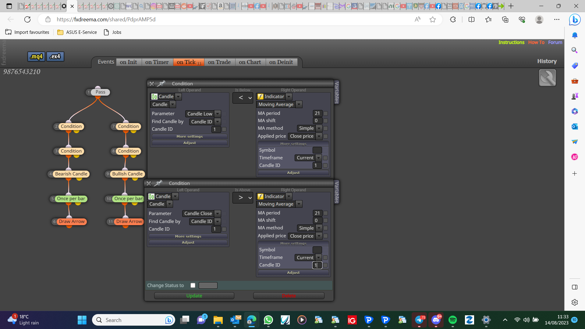Toggle upper panel MA shift checkbox
Viewport: 585px width, 329px height.
coord(325,121)
